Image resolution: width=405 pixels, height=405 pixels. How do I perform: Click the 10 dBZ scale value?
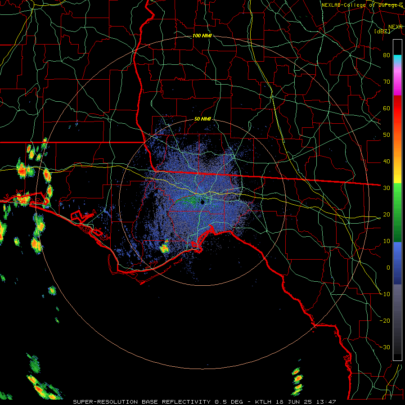pyautogui.click(x=387, y=241)
